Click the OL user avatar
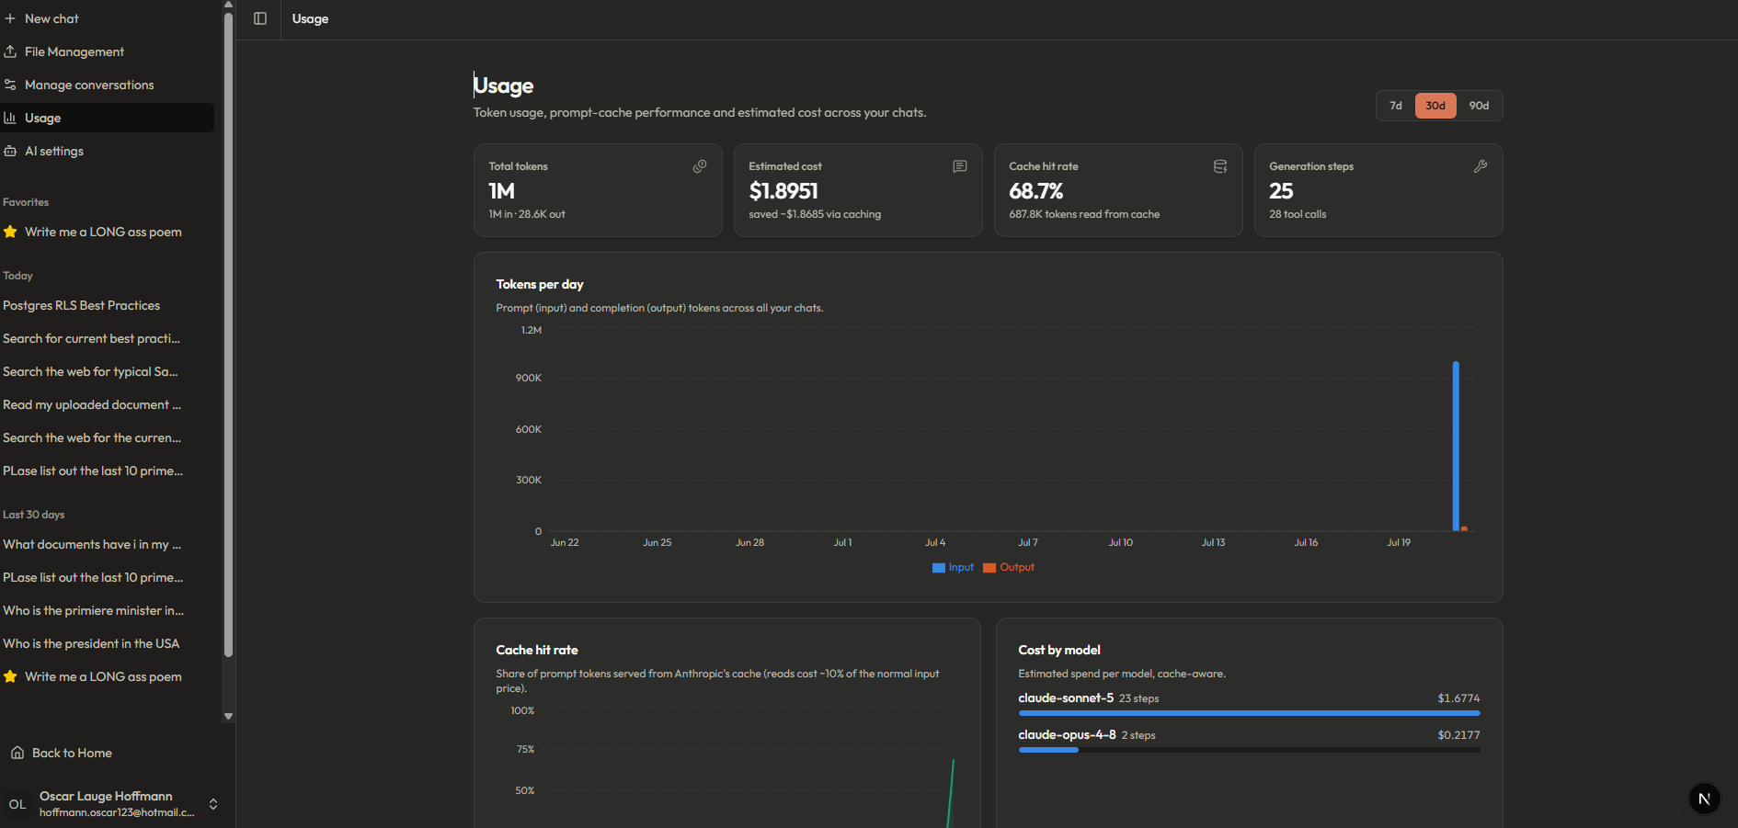The height and width of the screenshot is (828, 1738). coord(17,804)
